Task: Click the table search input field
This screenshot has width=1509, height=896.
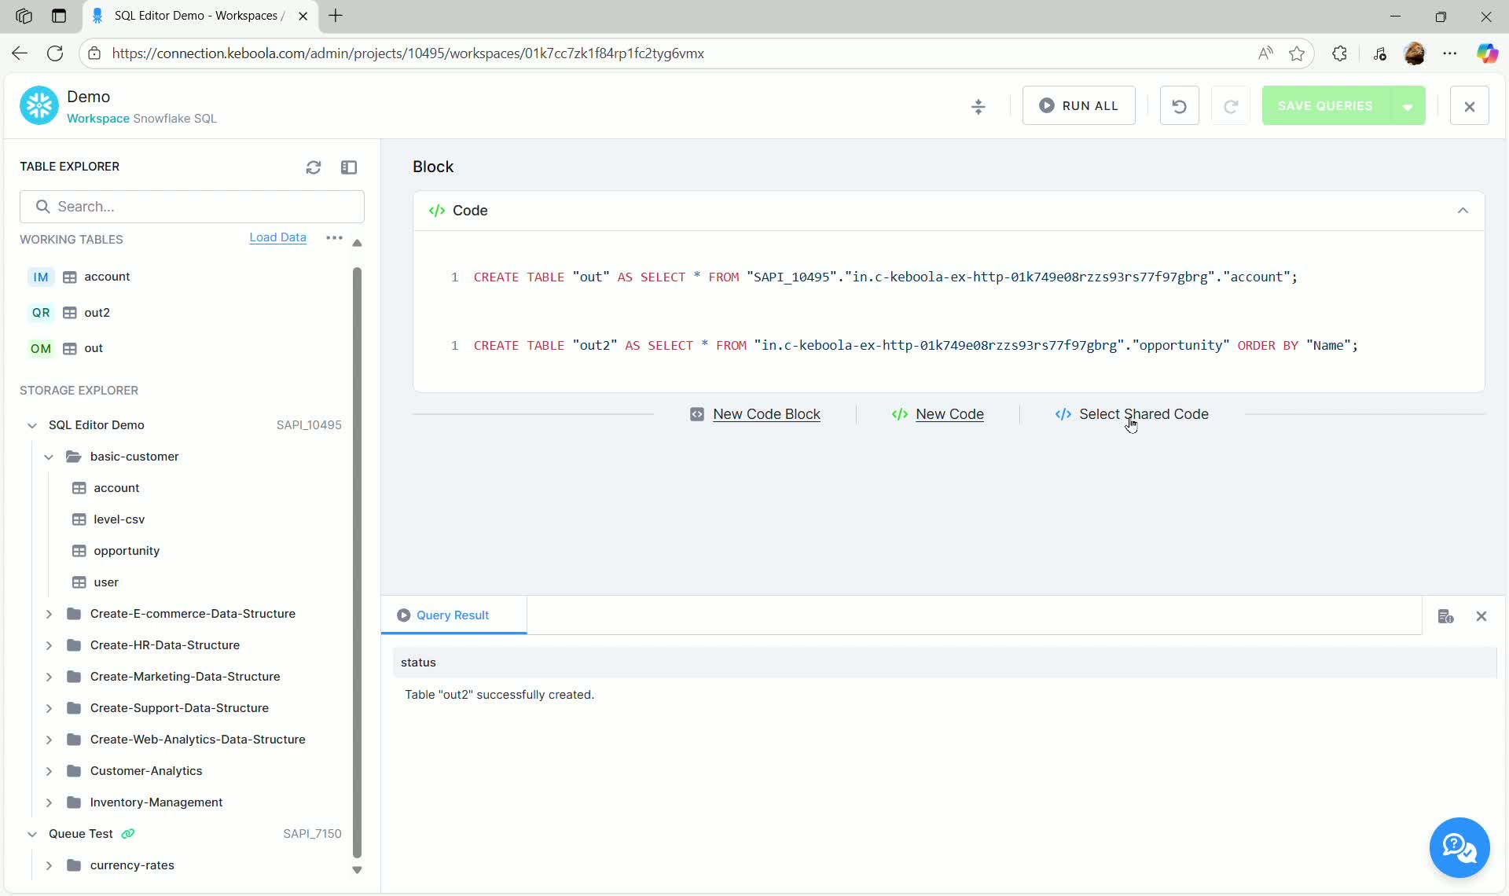Action: click(192, 206)
